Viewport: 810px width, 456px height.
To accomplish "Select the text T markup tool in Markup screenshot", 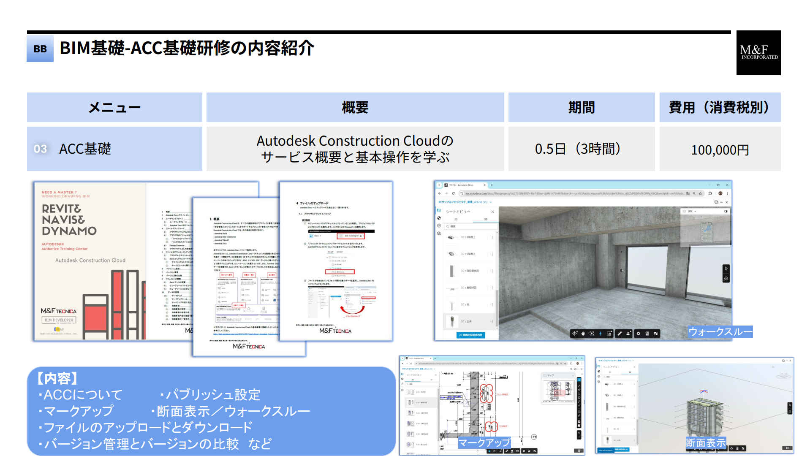I will click(579, 394).
